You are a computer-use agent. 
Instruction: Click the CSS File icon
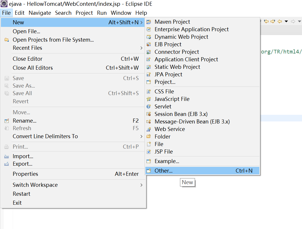coord(149,92)
